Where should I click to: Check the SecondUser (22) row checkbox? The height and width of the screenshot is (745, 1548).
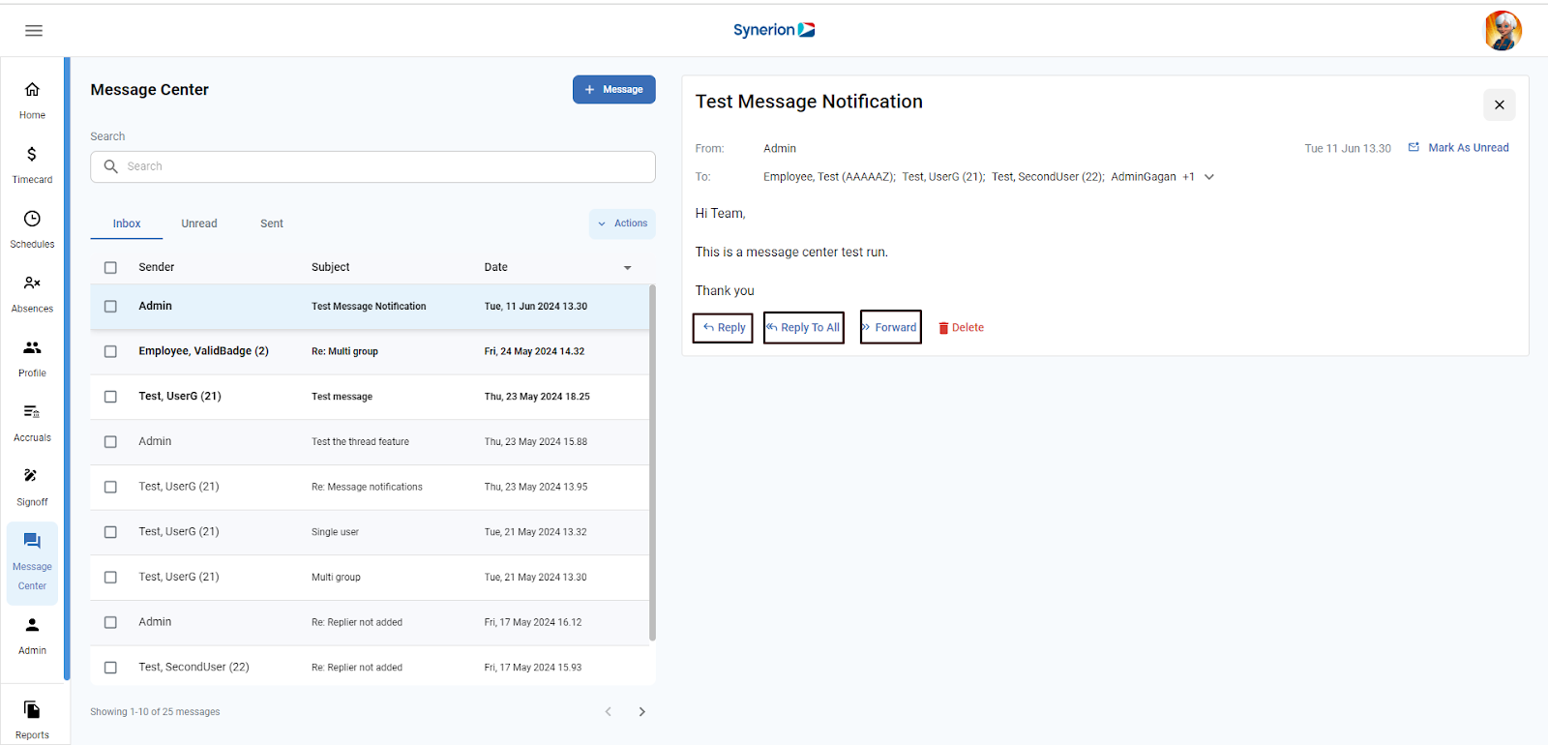(110, 668)
